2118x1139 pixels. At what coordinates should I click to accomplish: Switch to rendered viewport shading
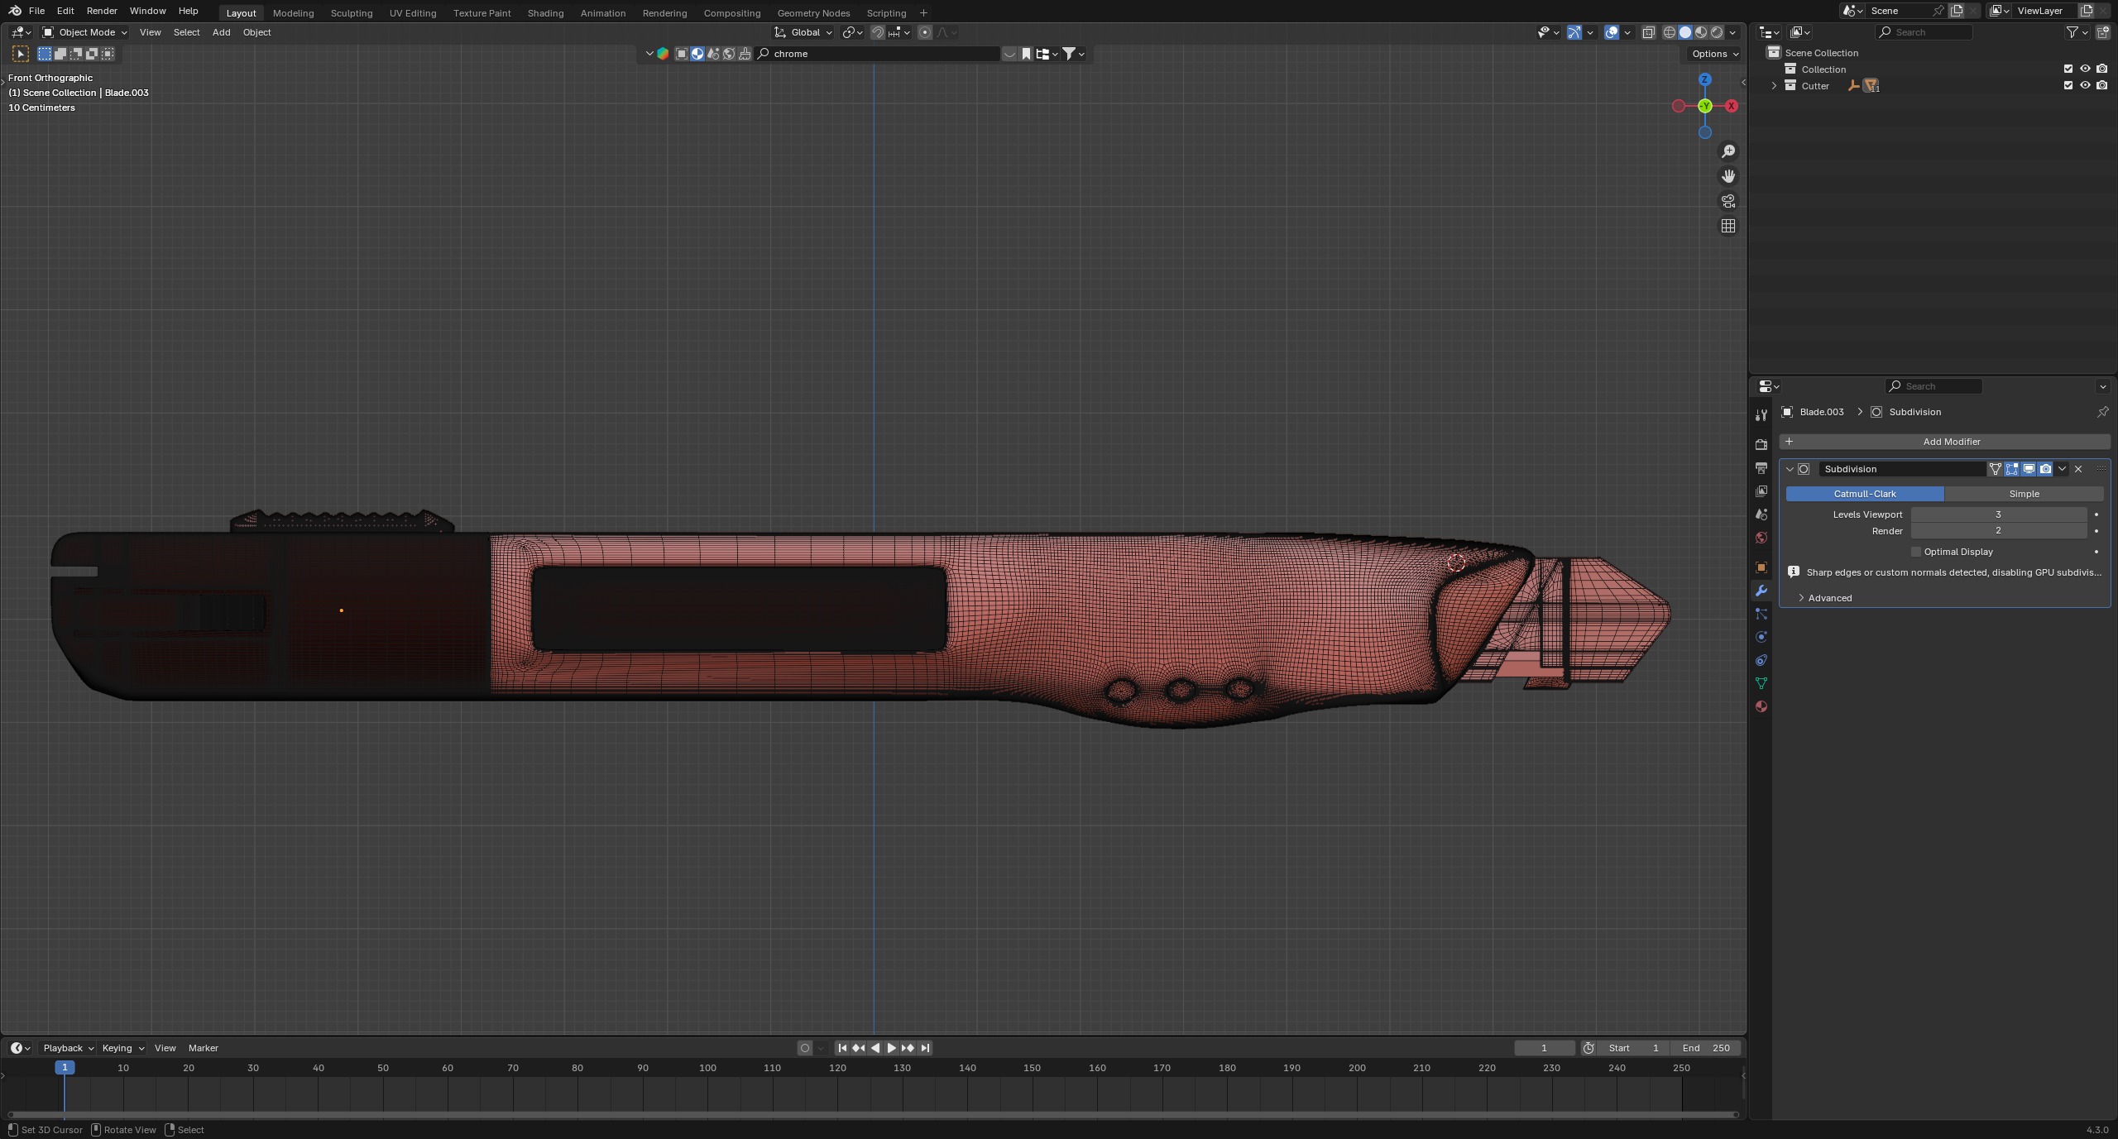pyautogui.click(x=1717, y=32)
